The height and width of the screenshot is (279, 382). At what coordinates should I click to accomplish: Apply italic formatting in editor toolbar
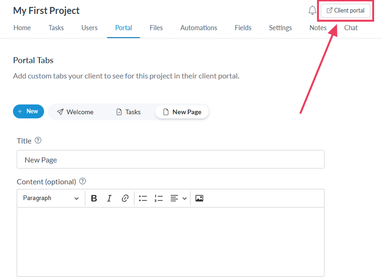[109, 198]
